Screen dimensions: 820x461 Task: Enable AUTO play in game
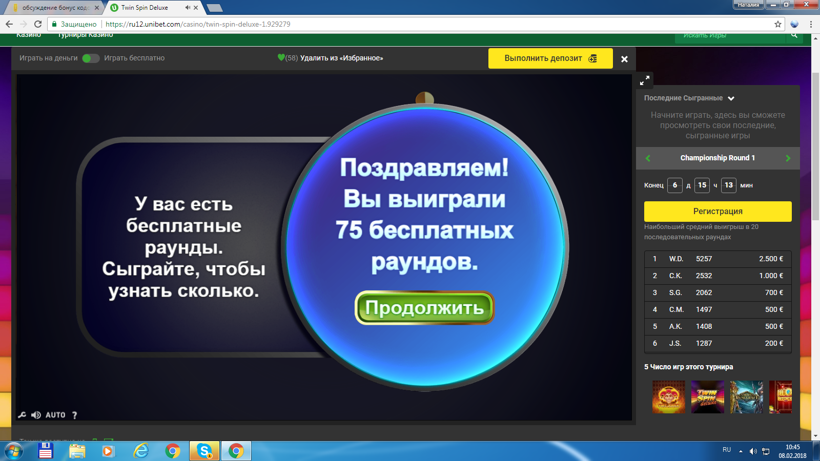click(x=55, y=415)
